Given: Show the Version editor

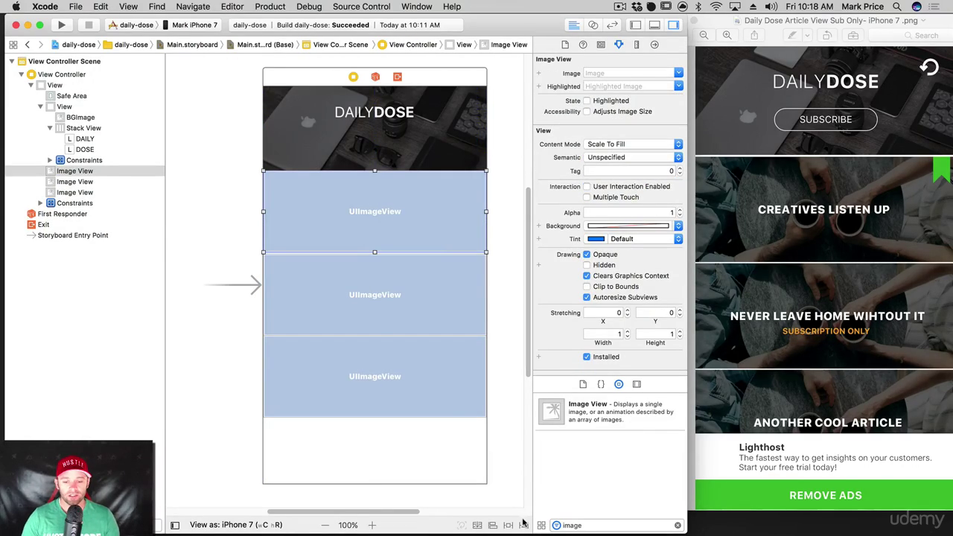Looking at the screenshot, I should [x=612, y=25].
